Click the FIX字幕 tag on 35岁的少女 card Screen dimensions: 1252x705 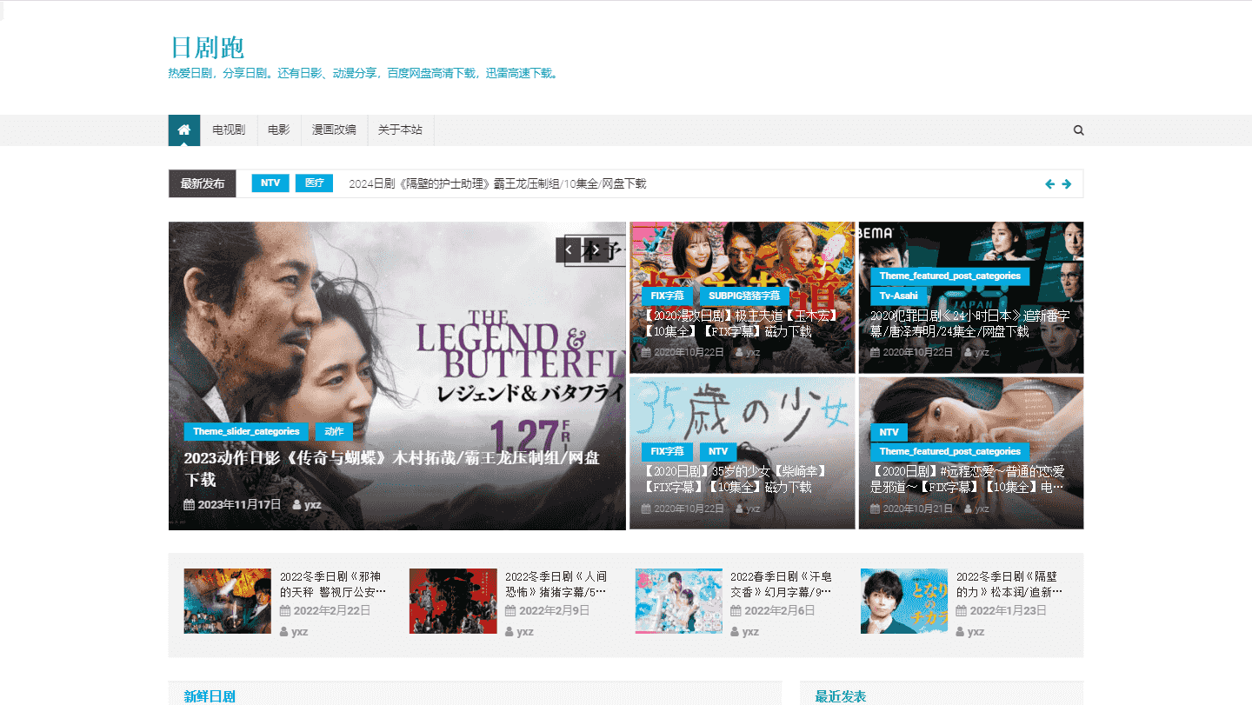tap(668, 452)
